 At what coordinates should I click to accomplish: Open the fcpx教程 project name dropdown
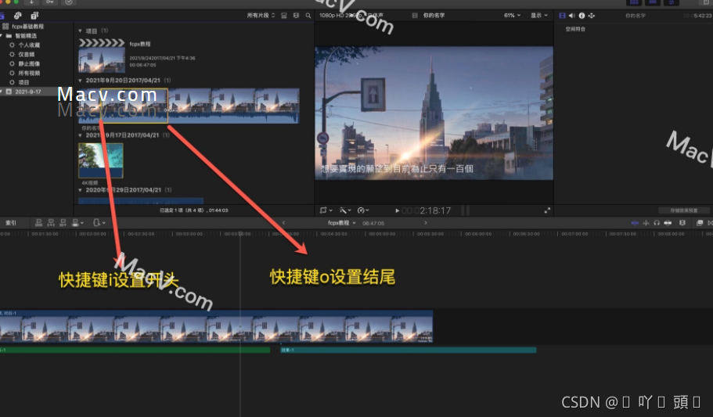click(341, 223)
